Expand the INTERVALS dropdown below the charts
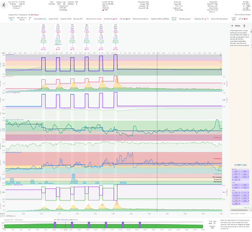The height and width of the screenshot is (232, 252). click(11, 216)
